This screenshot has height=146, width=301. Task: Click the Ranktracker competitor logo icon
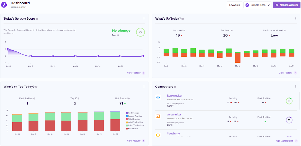point(158,97)
